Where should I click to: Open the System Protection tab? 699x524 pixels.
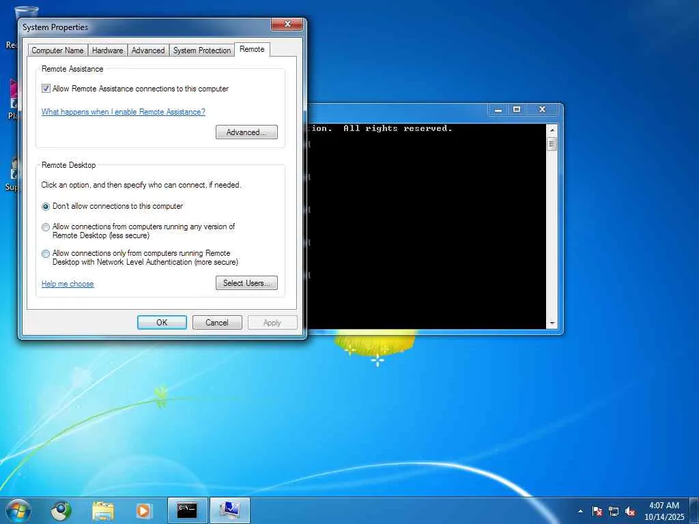(202, 50)
